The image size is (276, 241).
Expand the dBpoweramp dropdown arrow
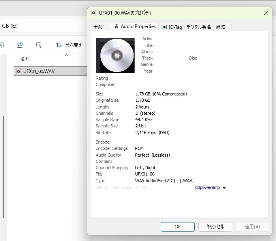[224, 188]
